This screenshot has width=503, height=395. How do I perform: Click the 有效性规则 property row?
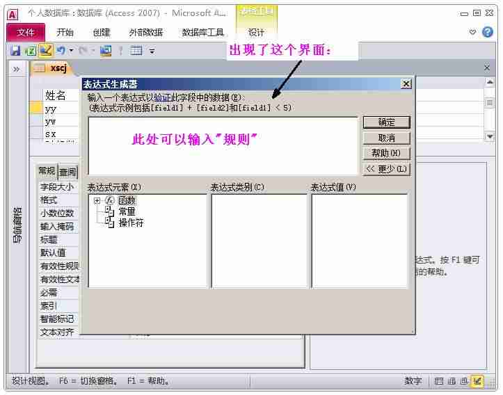coord(58,266)
